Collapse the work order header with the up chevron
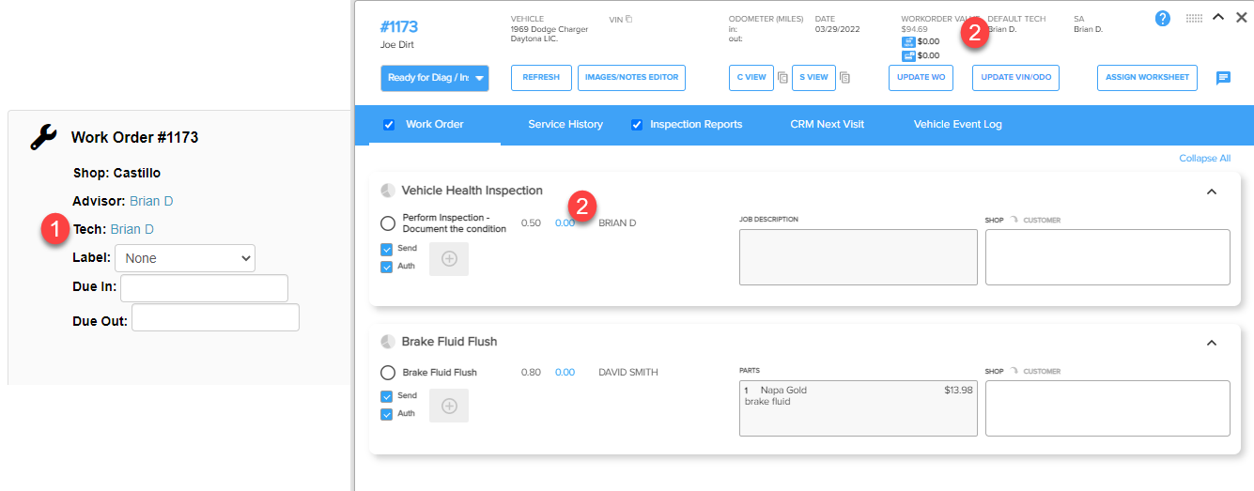This screenshot has height=491, width=1254. [x=1218, y=17]
